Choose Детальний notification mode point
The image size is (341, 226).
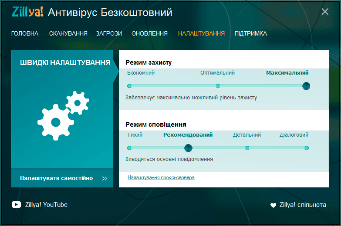click(247, 148)
